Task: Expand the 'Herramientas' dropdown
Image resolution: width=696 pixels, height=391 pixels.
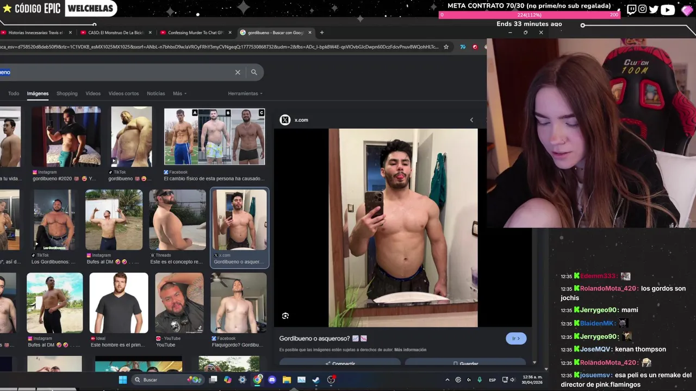Action: coord(245,93)
